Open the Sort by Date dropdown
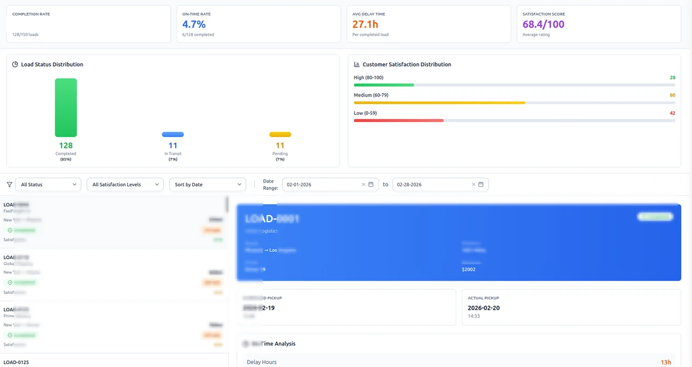692x367 pixels. (x=208, y=185)
